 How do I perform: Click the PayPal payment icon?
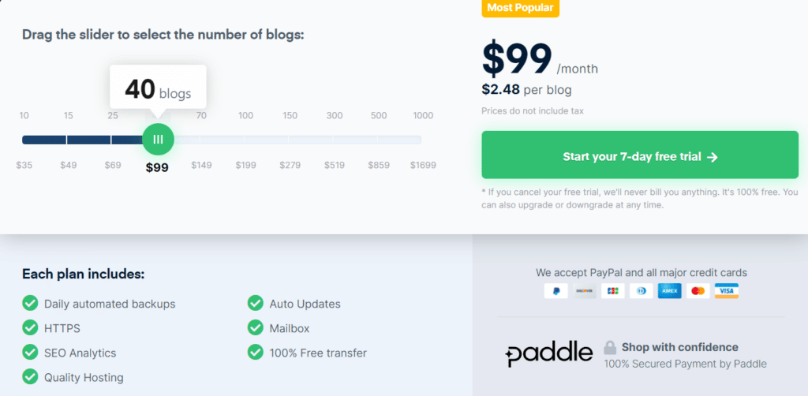pyautogui.click(x=556, y=291)
